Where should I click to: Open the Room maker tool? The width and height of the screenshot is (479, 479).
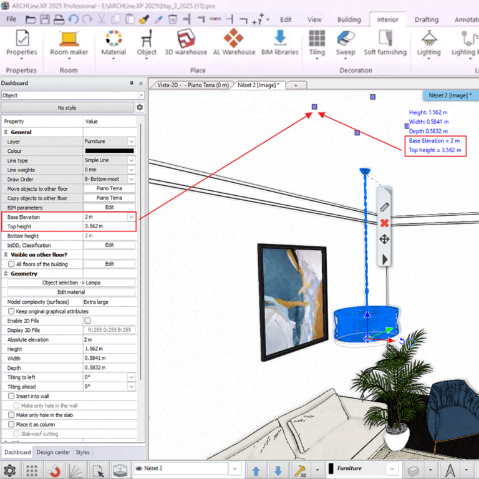69,44
